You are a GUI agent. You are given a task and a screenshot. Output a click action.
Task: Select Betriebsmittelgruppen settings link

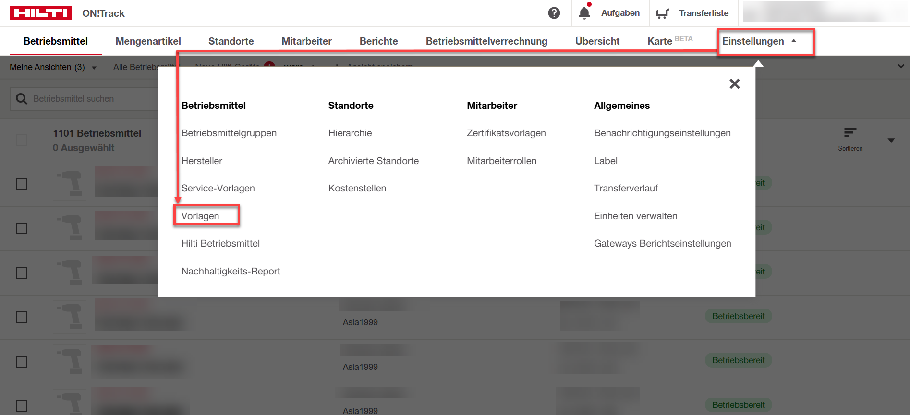pos(229,133)
